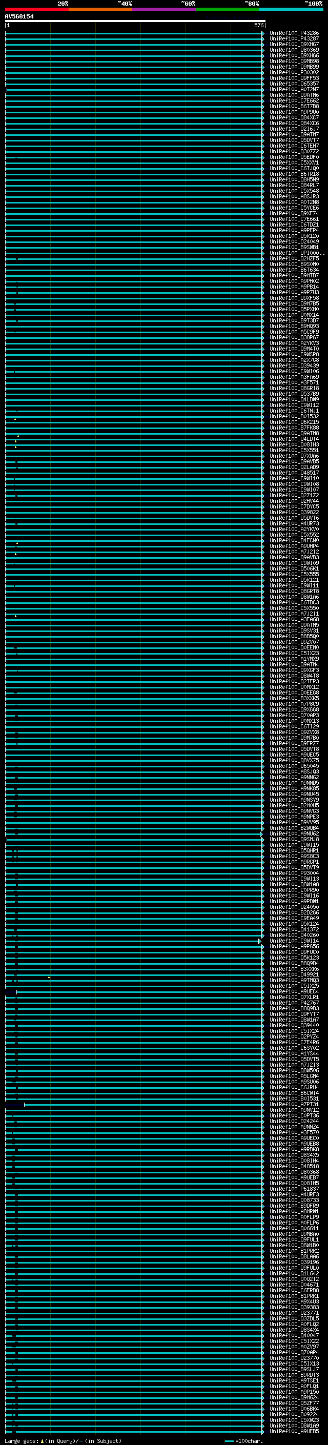
Task: Click the UniRef100_Q8GRT8 label
Action: [x=294, y=591]
